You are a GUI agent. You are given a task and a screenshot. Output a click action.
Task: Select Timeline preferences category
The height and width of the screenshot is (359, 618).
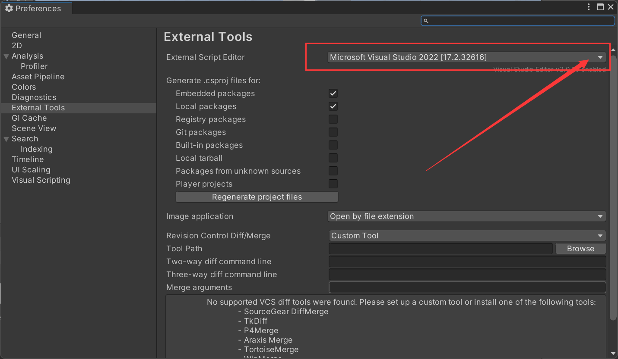coord(28,159)
